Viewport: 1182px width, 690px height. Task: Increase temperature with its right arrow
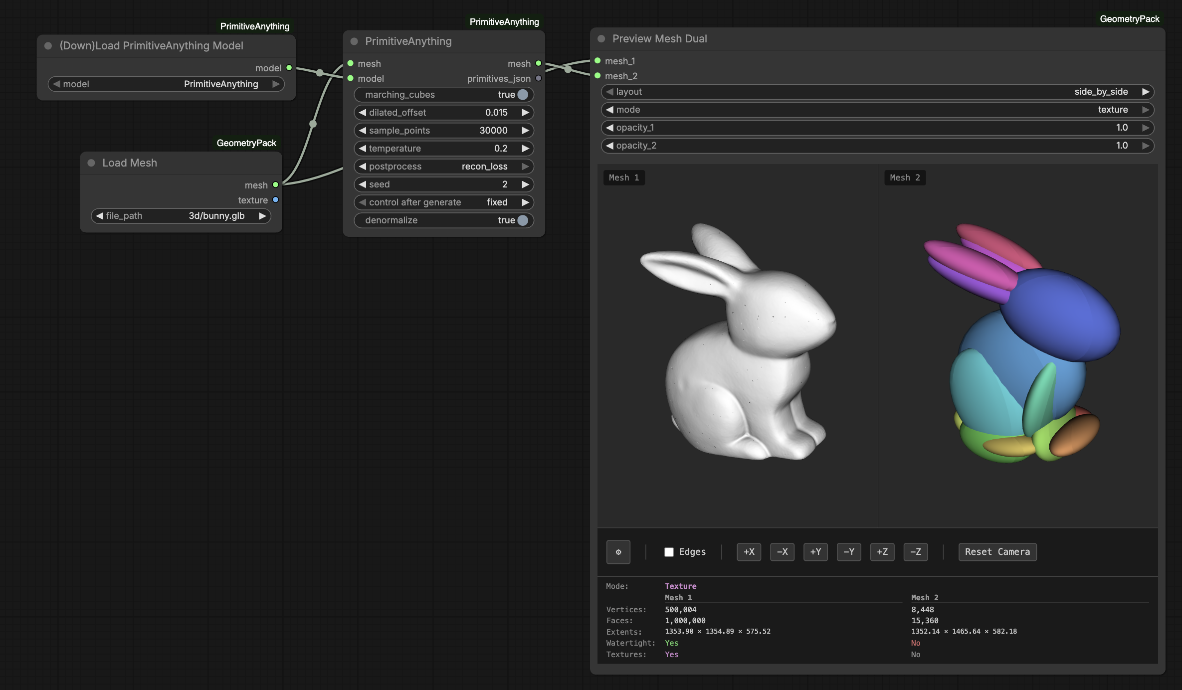point(525,149)
